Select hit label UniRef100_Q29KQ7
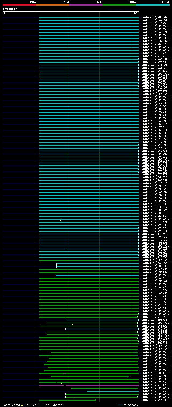This screenshot has width=172, height=407. point(154,308)
